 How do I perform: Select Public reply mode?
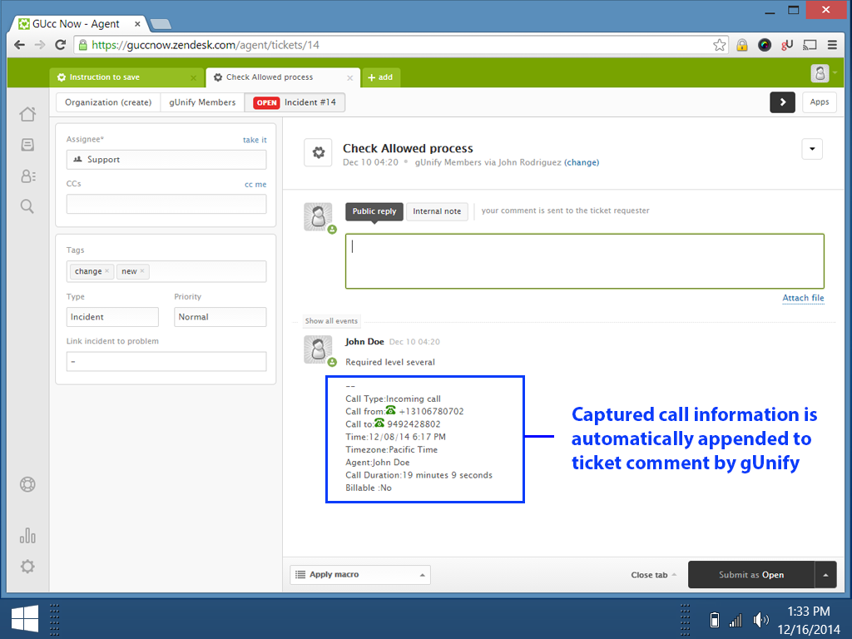tap(374, 211)
